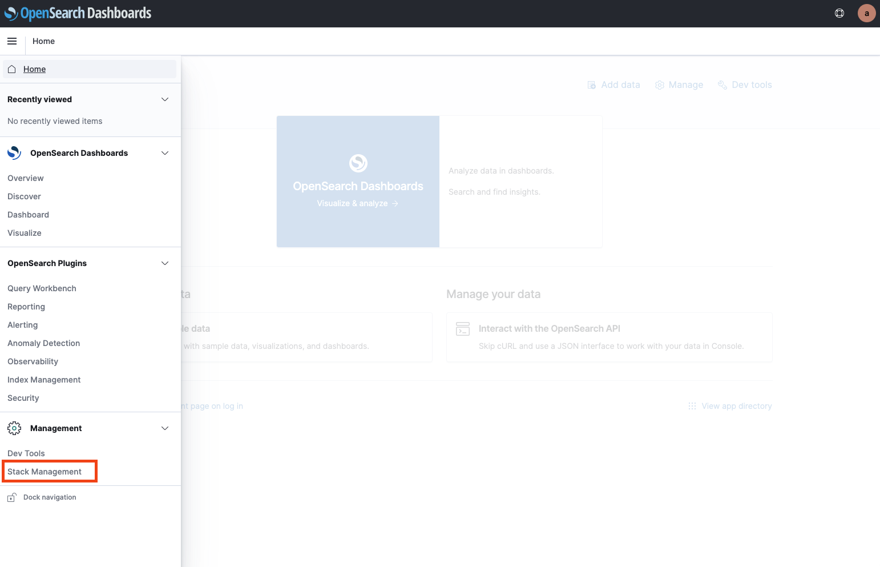Click the Dock navigation lock icon
Image resolution: width=880 pixels, height=567 pixels.
(x=11, y=497)
